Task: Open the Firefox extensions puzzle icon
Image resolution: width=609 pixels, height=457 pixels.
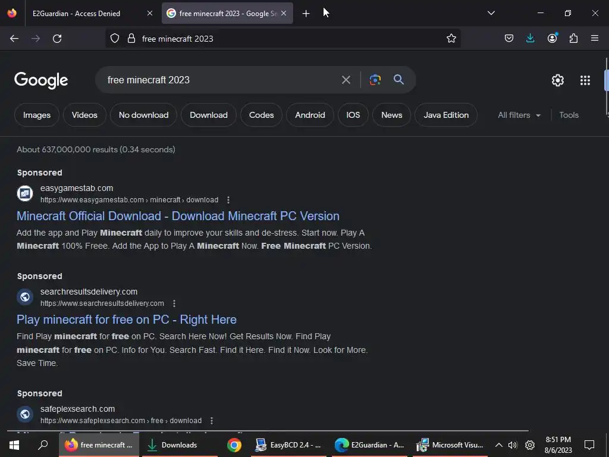Action: tap(573, 38)
